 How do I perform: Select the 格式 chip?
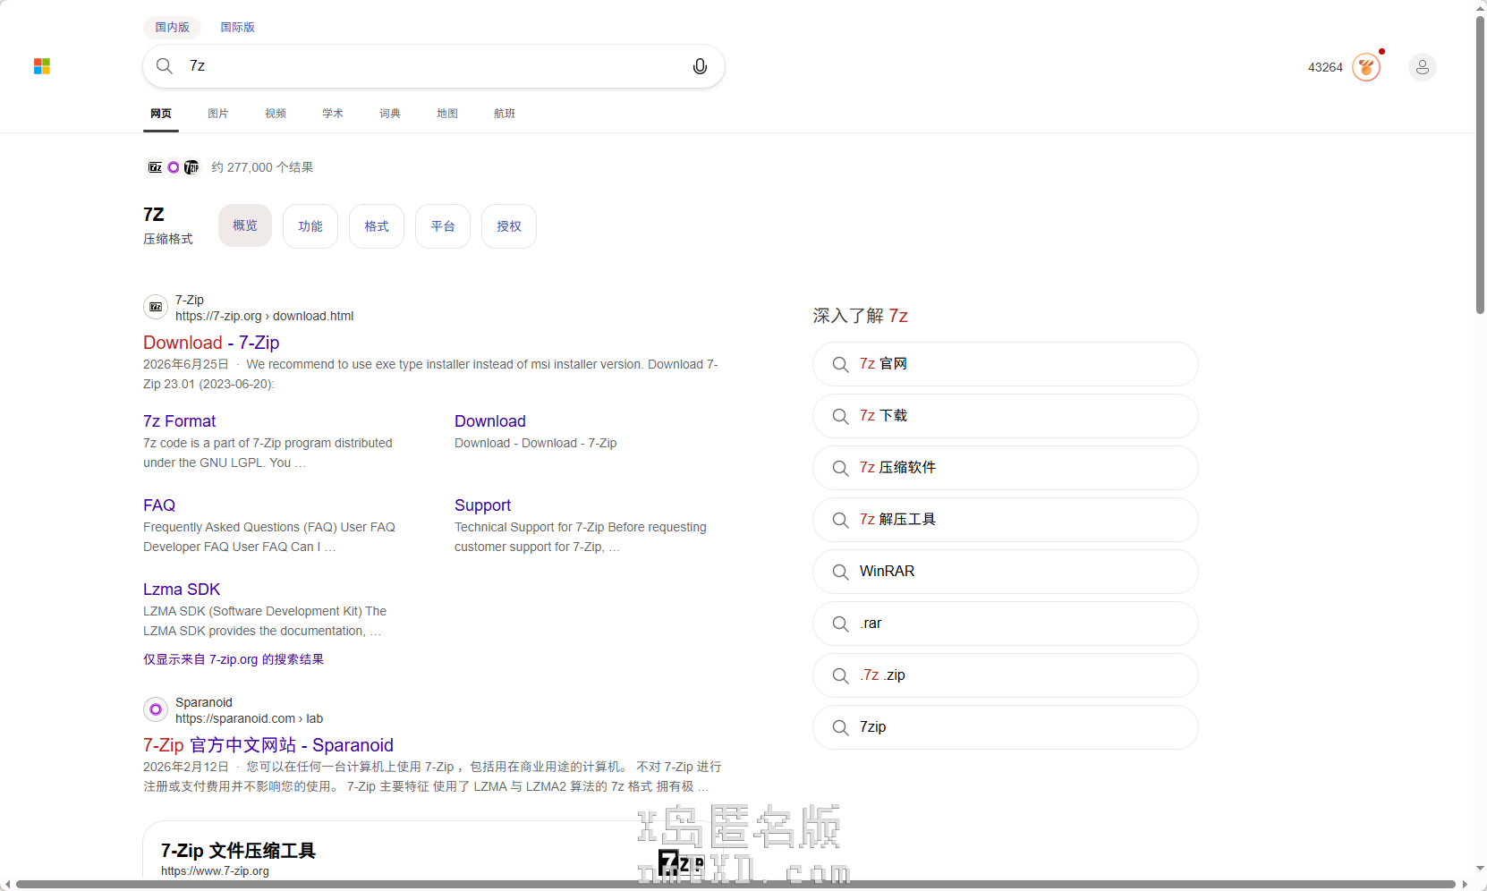click(x=377, y=226)
